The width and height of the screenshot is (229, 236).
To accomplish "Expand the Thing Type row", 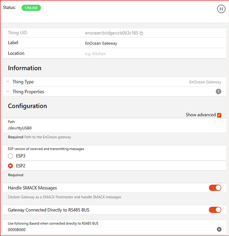I will click(114, 82).
